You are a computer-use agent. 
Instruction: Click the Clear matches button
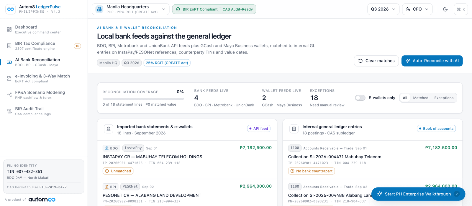coord(376,61)
